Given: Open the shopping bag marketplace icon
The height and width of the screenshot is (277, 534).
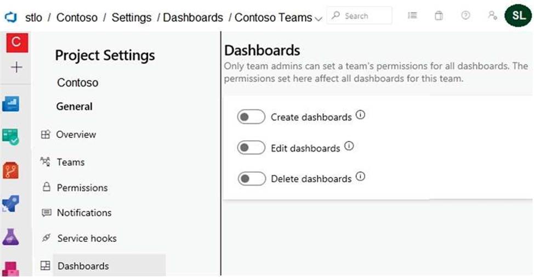Looking at the screenshot, I should click(x=439, y=16).
